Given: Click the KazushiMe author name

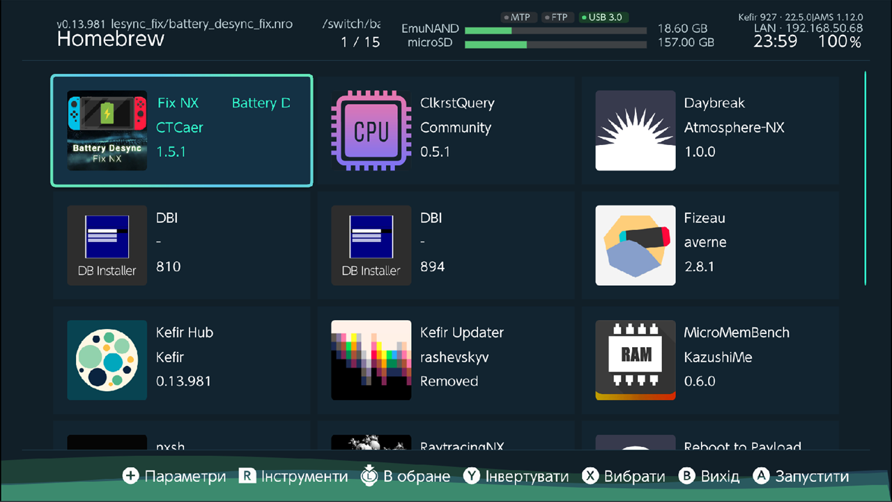Looking at the screenshot, I should pos(718,357).
